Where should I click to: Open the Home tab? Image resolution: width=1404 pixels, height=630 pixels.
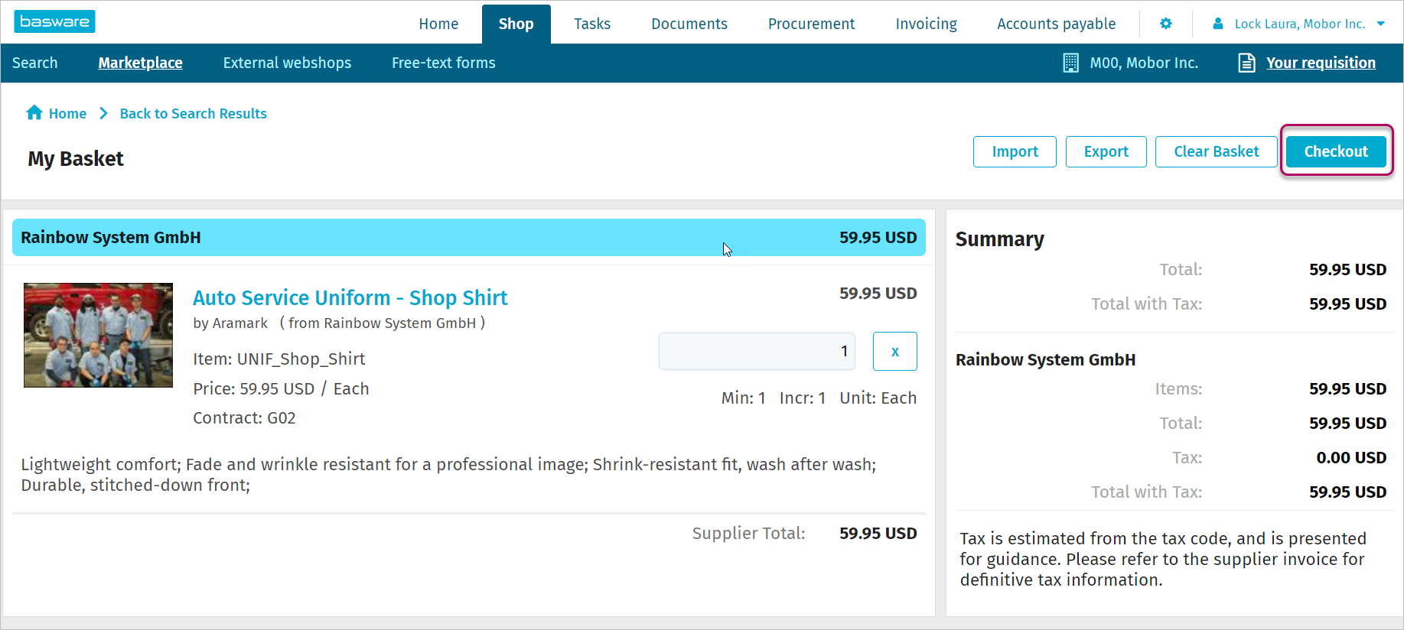tap(438, 24)
